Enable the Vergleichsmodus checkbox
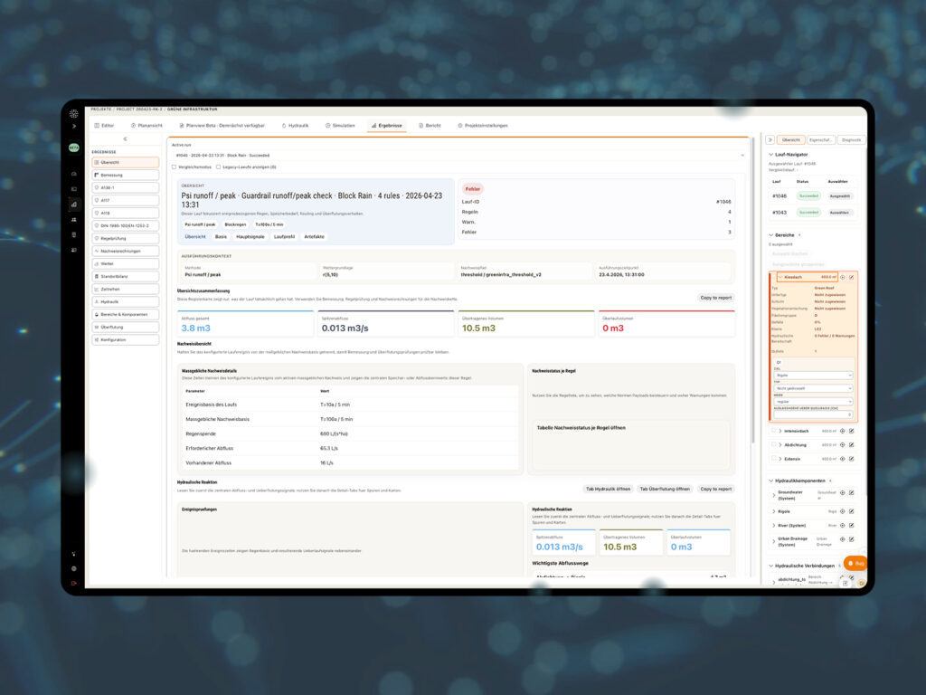 point(175,167)
